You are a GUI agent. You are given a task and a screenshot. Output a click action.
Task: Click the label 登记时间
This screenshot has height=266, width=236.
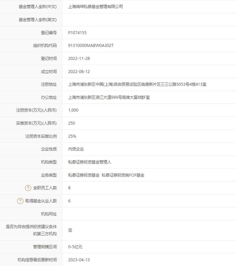(49, 59)
